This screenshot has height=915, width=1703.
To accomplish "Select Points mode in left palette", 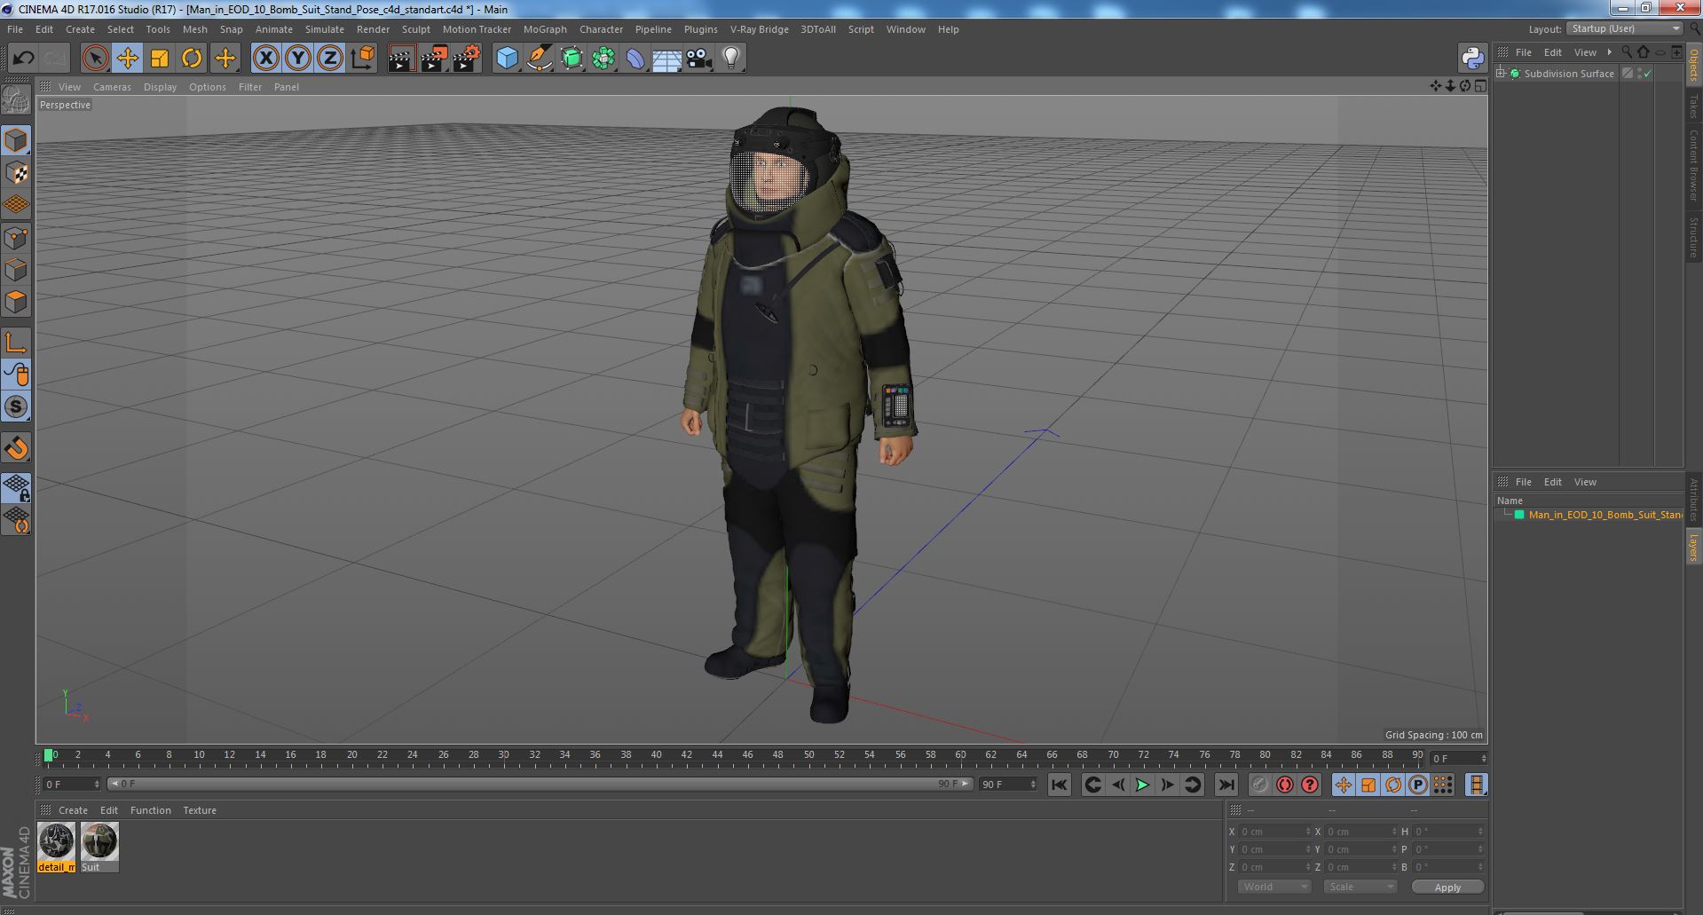I will pyautogui.click(x=16, y=237).
